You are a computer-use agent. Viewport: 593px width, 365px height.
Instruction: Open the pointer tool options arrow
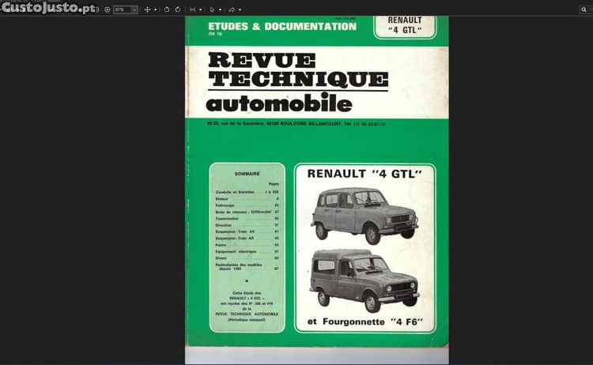point(220,9)
